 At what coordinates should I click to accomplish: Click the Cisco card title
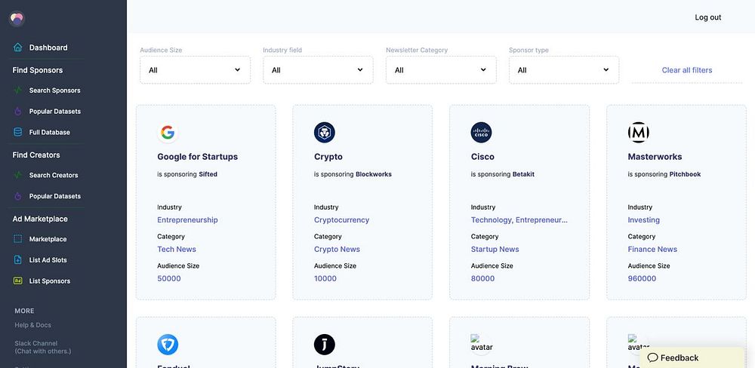click(x=482, y=157)
